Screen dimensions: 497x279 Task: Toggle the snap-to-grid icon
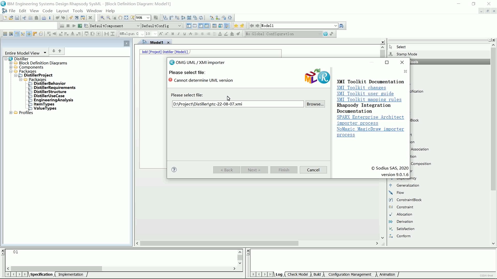pos(11,34)
